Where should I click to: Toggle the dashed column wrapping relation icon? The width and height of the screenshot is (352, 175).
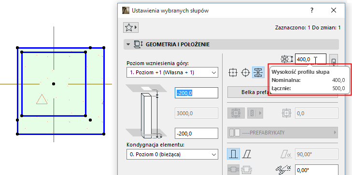246,170
